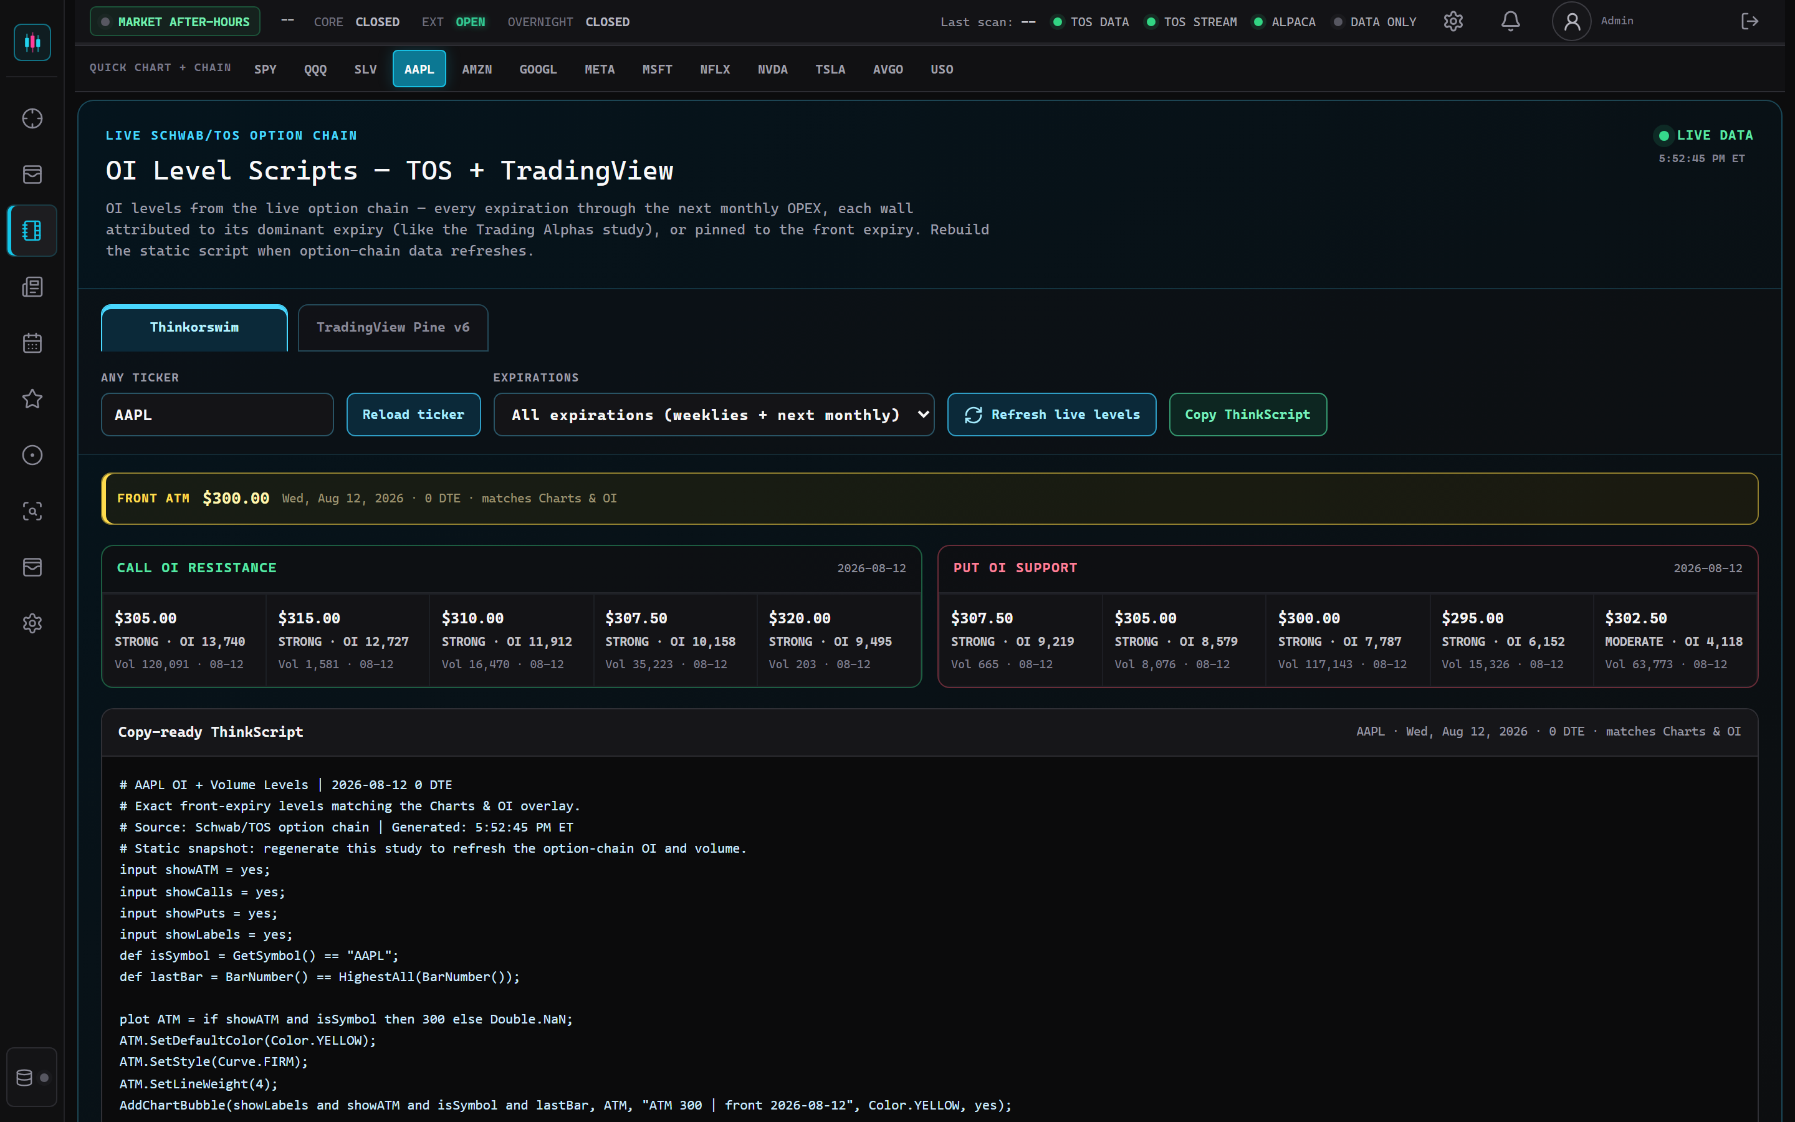1795x1122 pixels.
Task: Open the upper inbox sidebar icon
Action: click(32, 175)
